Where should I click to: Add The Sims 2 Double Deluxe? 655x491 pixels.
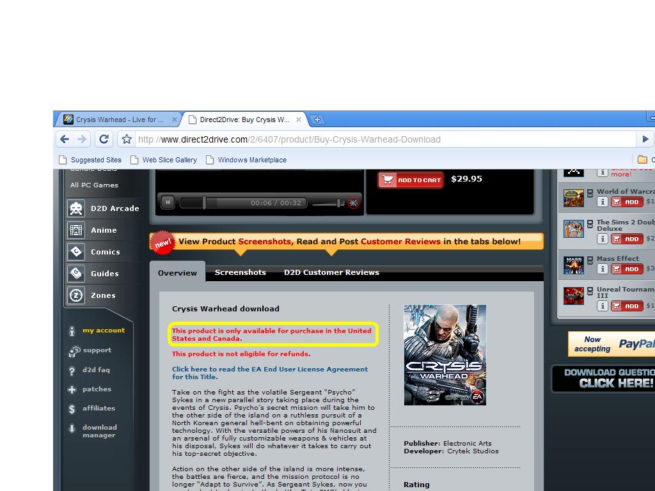pos(627,239)
